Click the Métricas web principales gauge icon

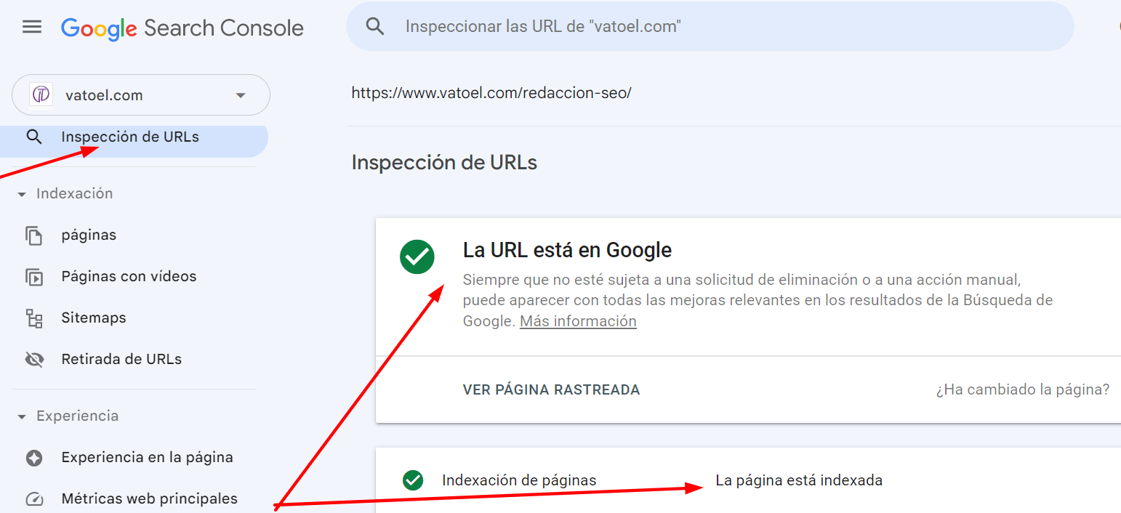click(x=33, y=499)
